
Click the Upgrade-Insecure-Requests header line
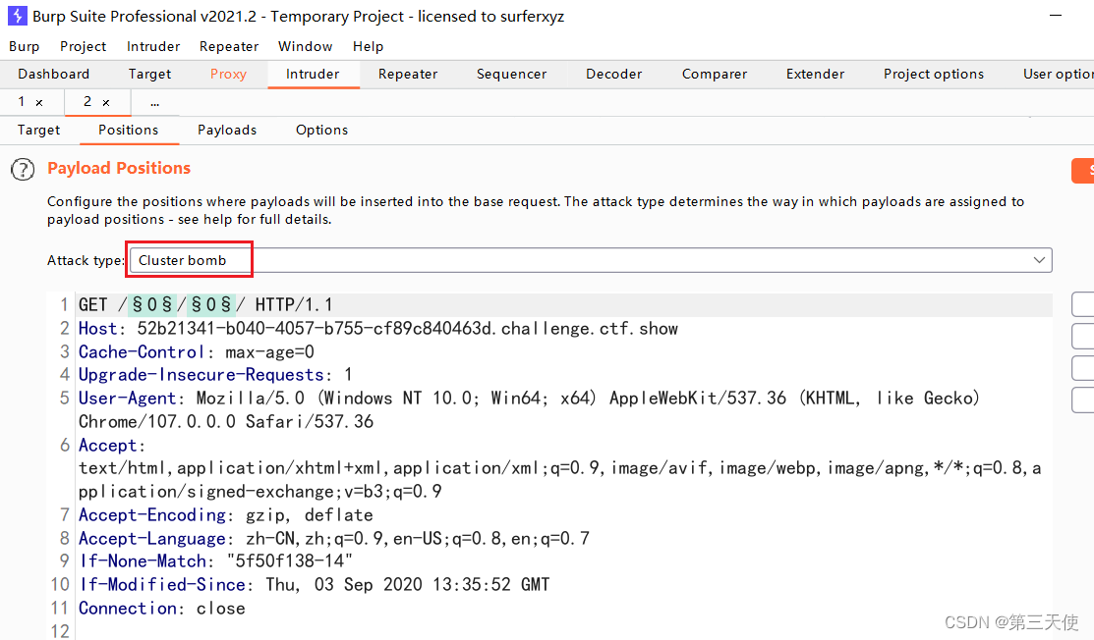tap(215, 375)
